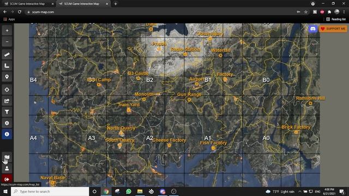Select the Factory marker near B1
Screen dimensions: 349x196
(x=225, y=79)
